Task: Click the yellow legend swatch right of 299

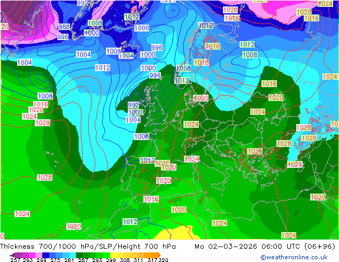Action: (x=113, y=255)
